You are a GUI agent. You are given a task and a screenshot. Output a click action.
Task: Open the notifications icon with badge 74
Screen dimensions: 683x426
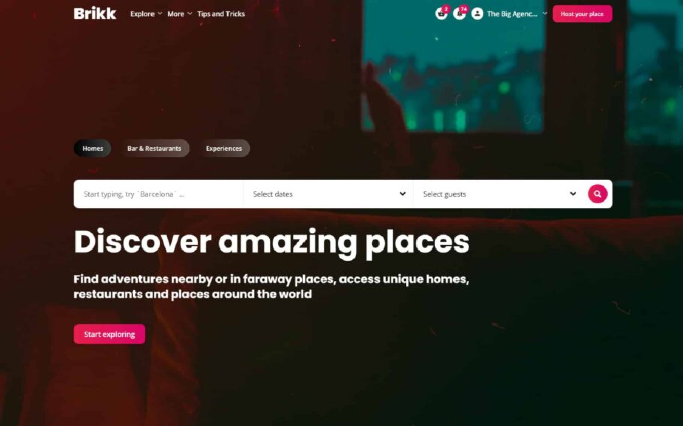tap(460, 14)
